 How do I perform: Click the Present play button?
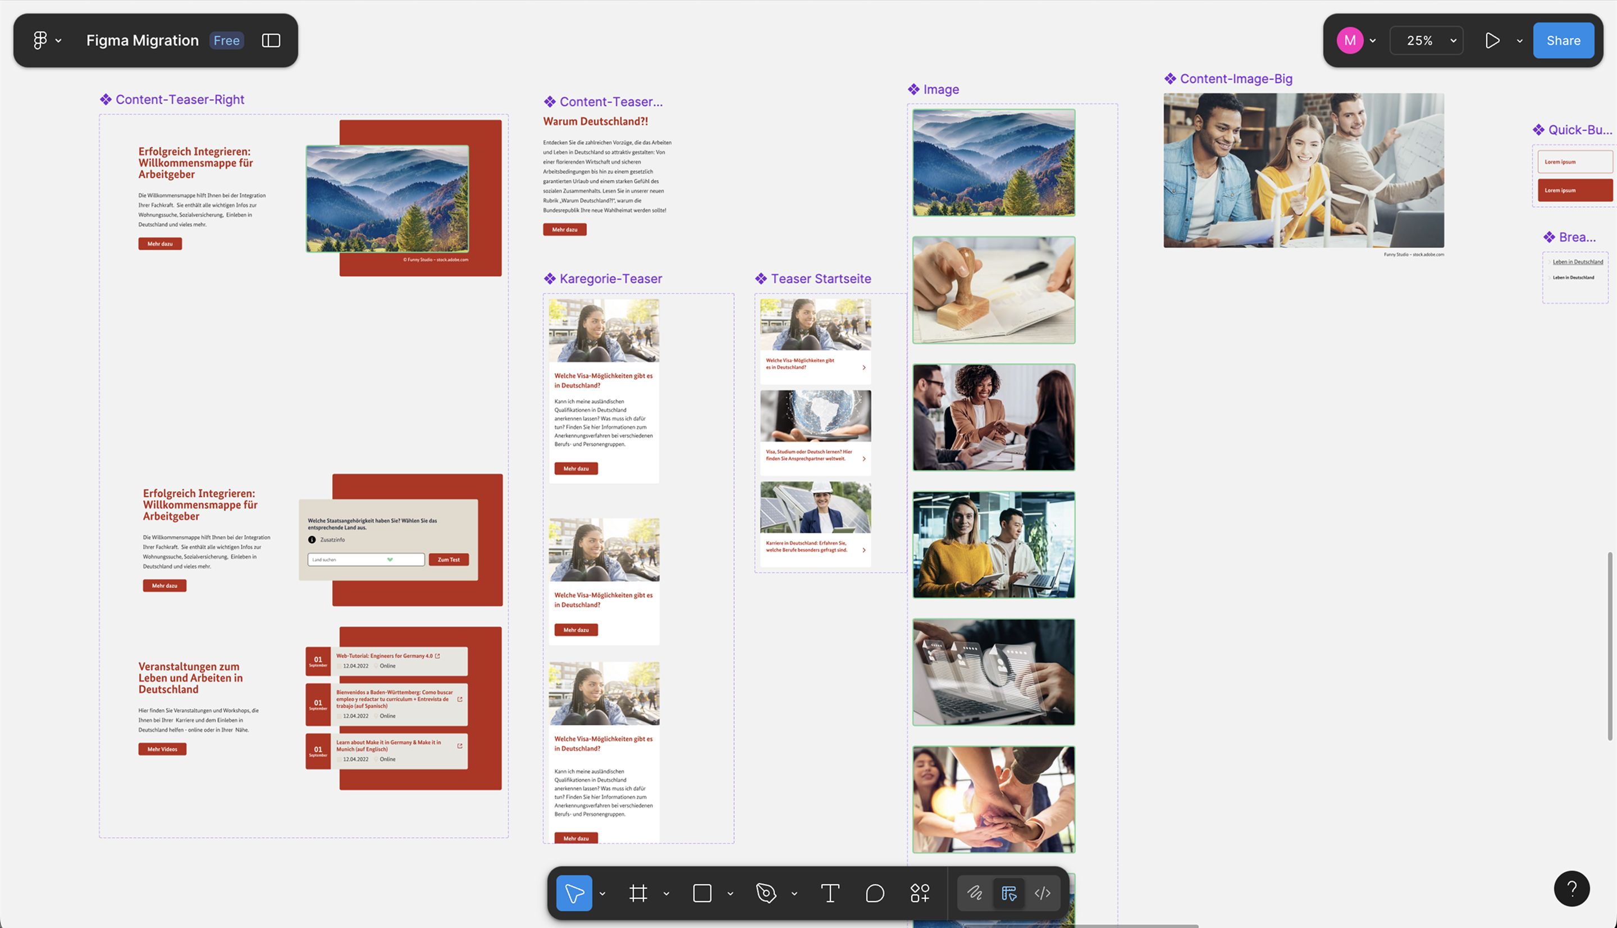click(1492, 40)
